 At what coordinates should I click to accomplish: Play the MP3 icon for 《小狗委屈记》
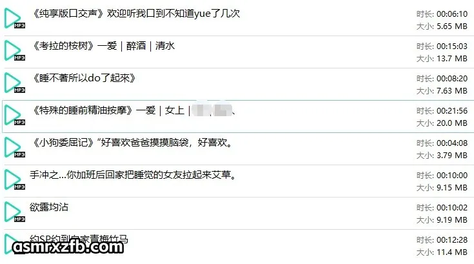coord(14,148)
